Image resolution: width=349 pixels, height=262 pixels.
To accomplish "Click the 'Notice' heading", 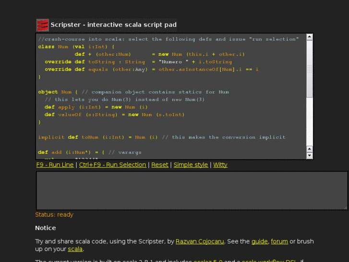I will (46, 228).
